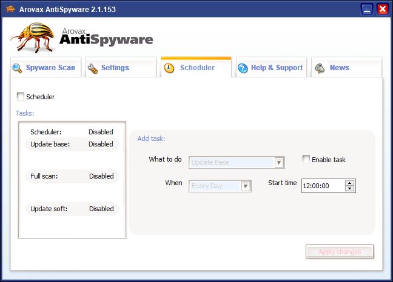Decrease Start time with down arrow
393x282 pixels.
click(x=350, y=188)
